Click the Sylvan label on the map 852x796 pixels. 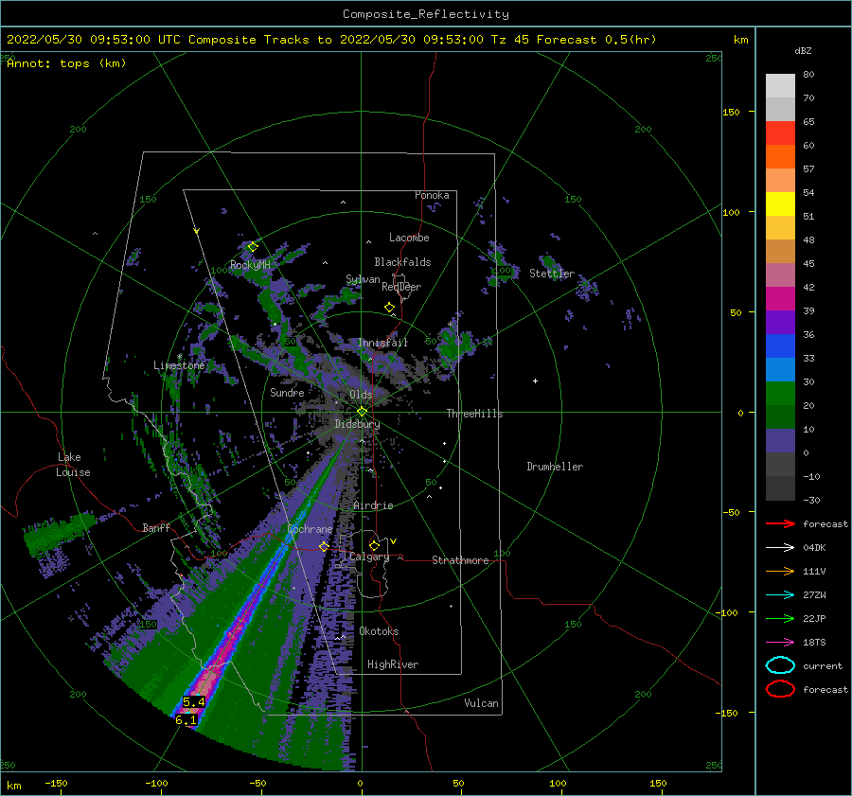point(363,279)
